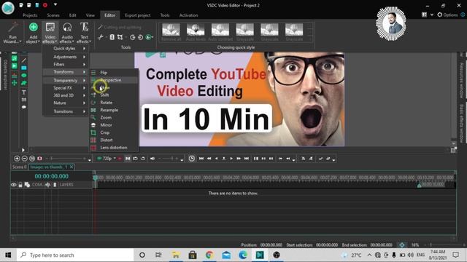Open the View ribbon tab
This screenshot has width=467, height=262.
coord(90,15)
